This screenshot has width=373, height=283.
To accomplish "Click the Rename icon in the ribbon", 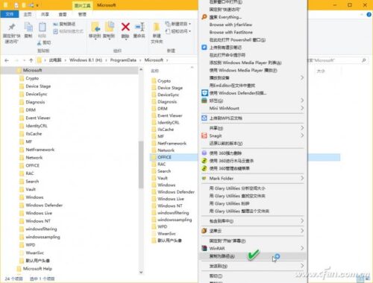I will (140, 27).
